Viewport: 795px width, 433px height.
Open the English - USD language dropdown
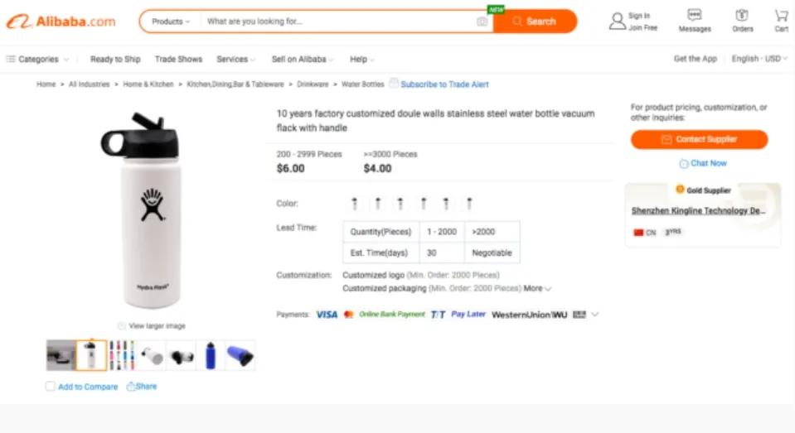click(759, 59)
